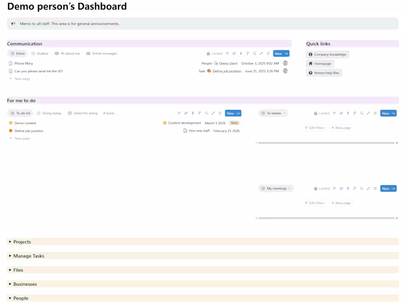Click the search icon in the To-do list toolbar
This screenshot has width=405, height=303.
(x=207, y=113)
